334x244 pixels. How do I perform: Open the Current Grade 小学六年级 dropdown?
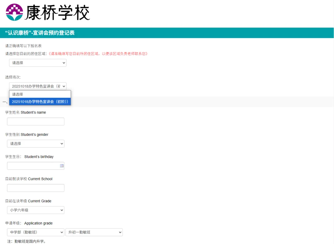tap(36, 210)
